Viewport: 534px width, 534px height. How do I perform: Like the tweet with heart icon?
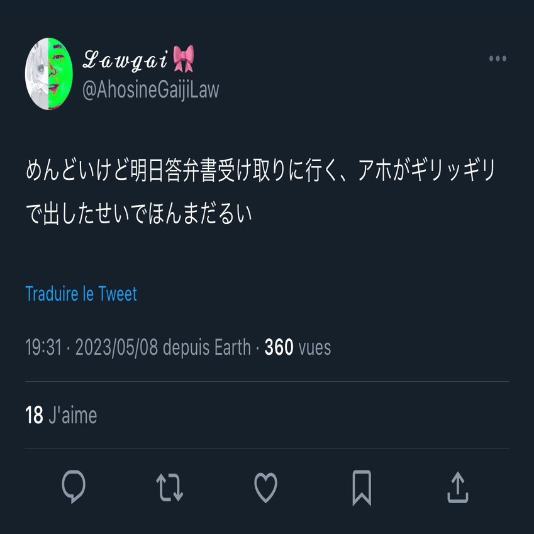pyautogui.click(x=265, y=487)
